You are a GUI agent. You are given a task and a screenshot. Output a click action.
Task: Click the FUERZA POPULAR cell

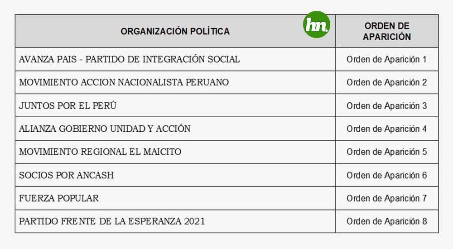click(175, 198)
